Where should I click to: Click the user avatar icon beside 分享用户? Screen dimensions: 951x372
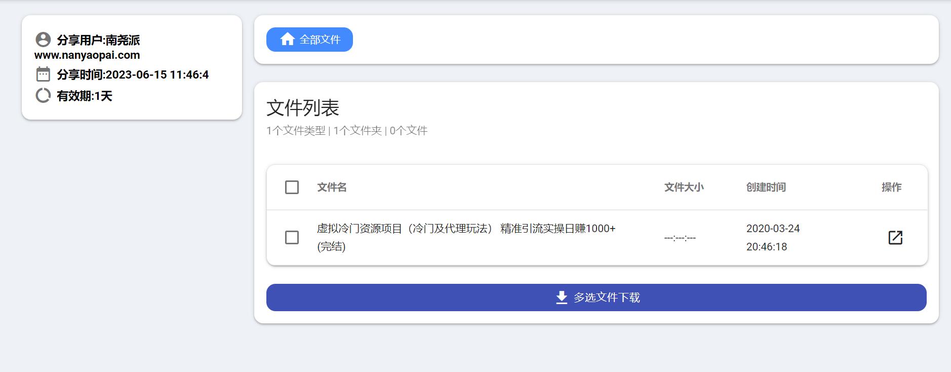pyautogui.click(x=43, y=40)
